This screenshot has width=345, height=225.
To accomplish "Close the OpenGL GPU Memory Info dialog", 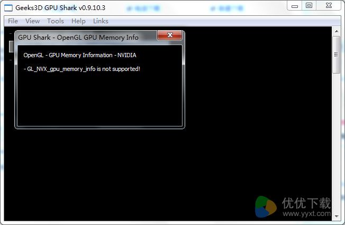I will pyautogui.click(x=170, y=35).
